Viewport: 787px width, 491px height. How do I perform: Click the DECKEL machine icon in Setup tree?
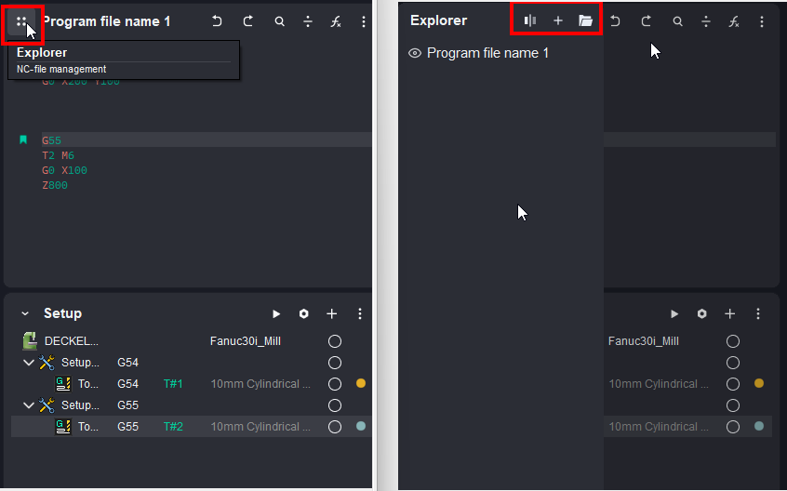click(30, 341)
